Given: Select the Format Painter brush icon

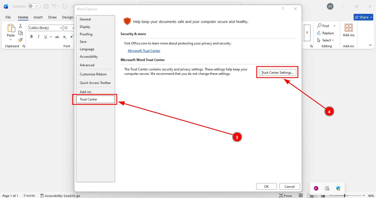Looking at the screenshot, I should pyautogui.click(x=20, y=40).
